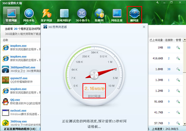Viewport: 186px width, 131px height.
Task: Click the 91.6KB upload value of QQ.exe
Action: 159,101
